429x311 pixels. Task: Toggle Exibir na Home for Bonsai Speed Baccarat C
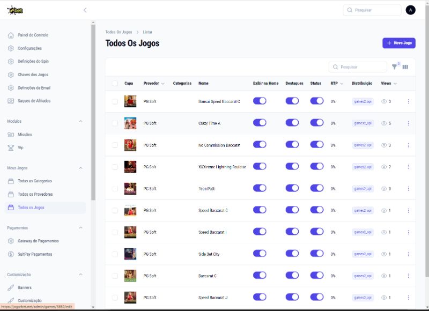[x=260, y=101]
